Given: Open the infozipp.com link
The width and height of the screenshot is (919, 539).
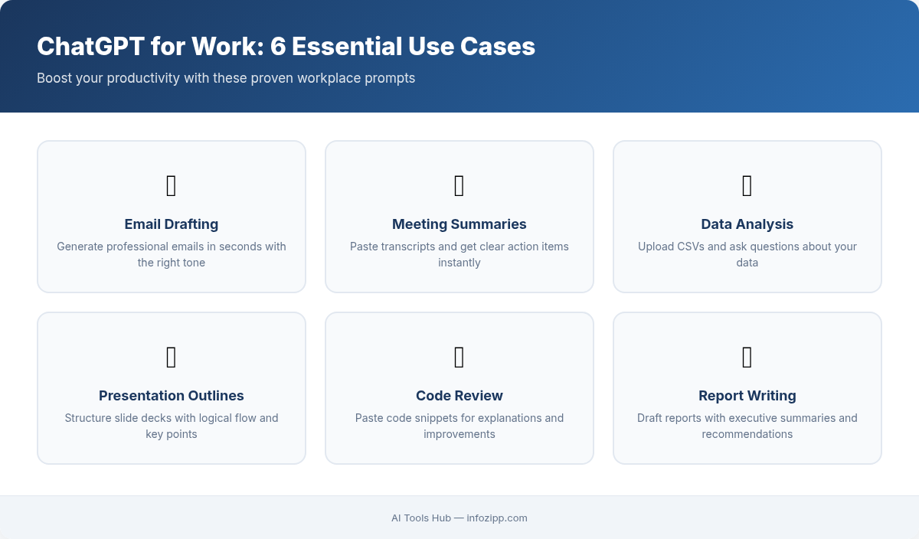Looking at the screenshot, I should click(x=498, y=518).
